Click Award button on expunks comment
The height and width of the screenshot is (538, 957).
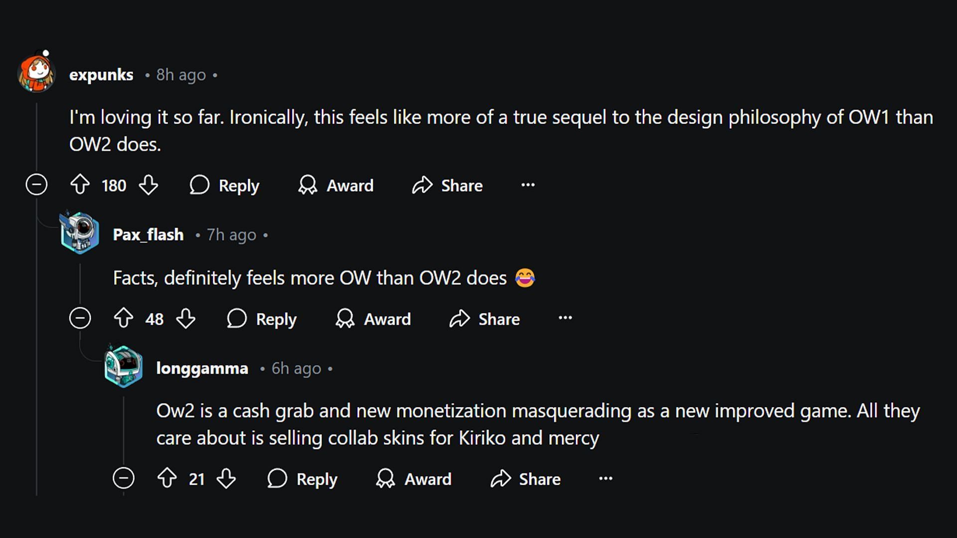[336, 185]
